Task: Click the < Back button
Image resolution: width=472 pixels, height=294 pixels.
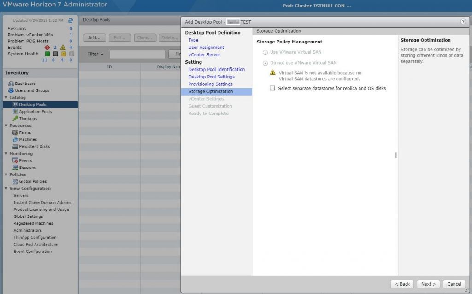Action: tap(402, 284)
